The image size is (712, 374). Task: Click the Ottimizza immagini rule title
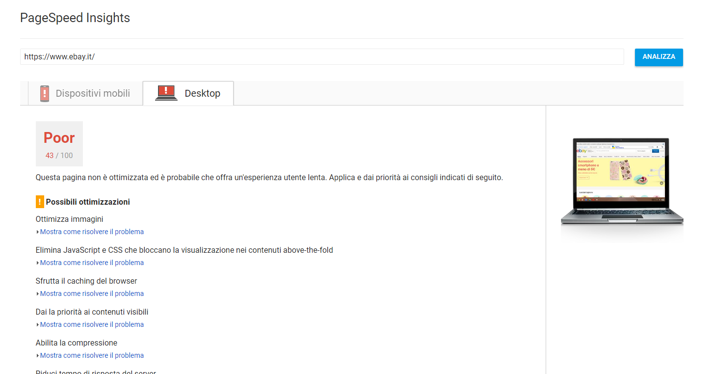(x=70, y=219)
